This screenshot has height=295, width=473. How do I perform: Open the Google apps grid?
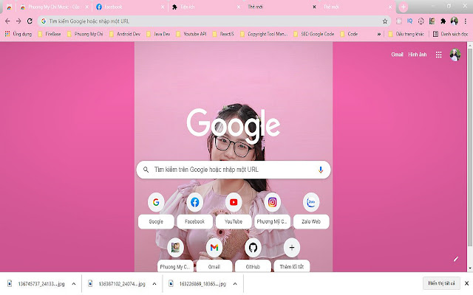click(438, 55)
